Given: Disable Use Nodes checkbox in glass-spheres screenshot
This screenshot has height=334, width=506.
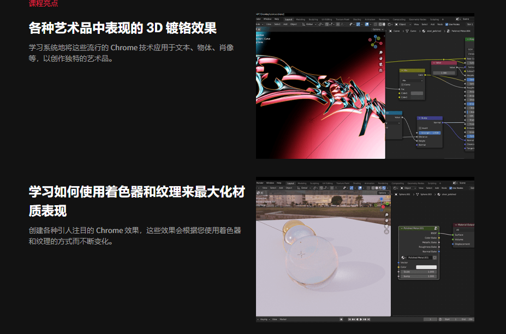Looking at the screenshot, I should (450, 188).
